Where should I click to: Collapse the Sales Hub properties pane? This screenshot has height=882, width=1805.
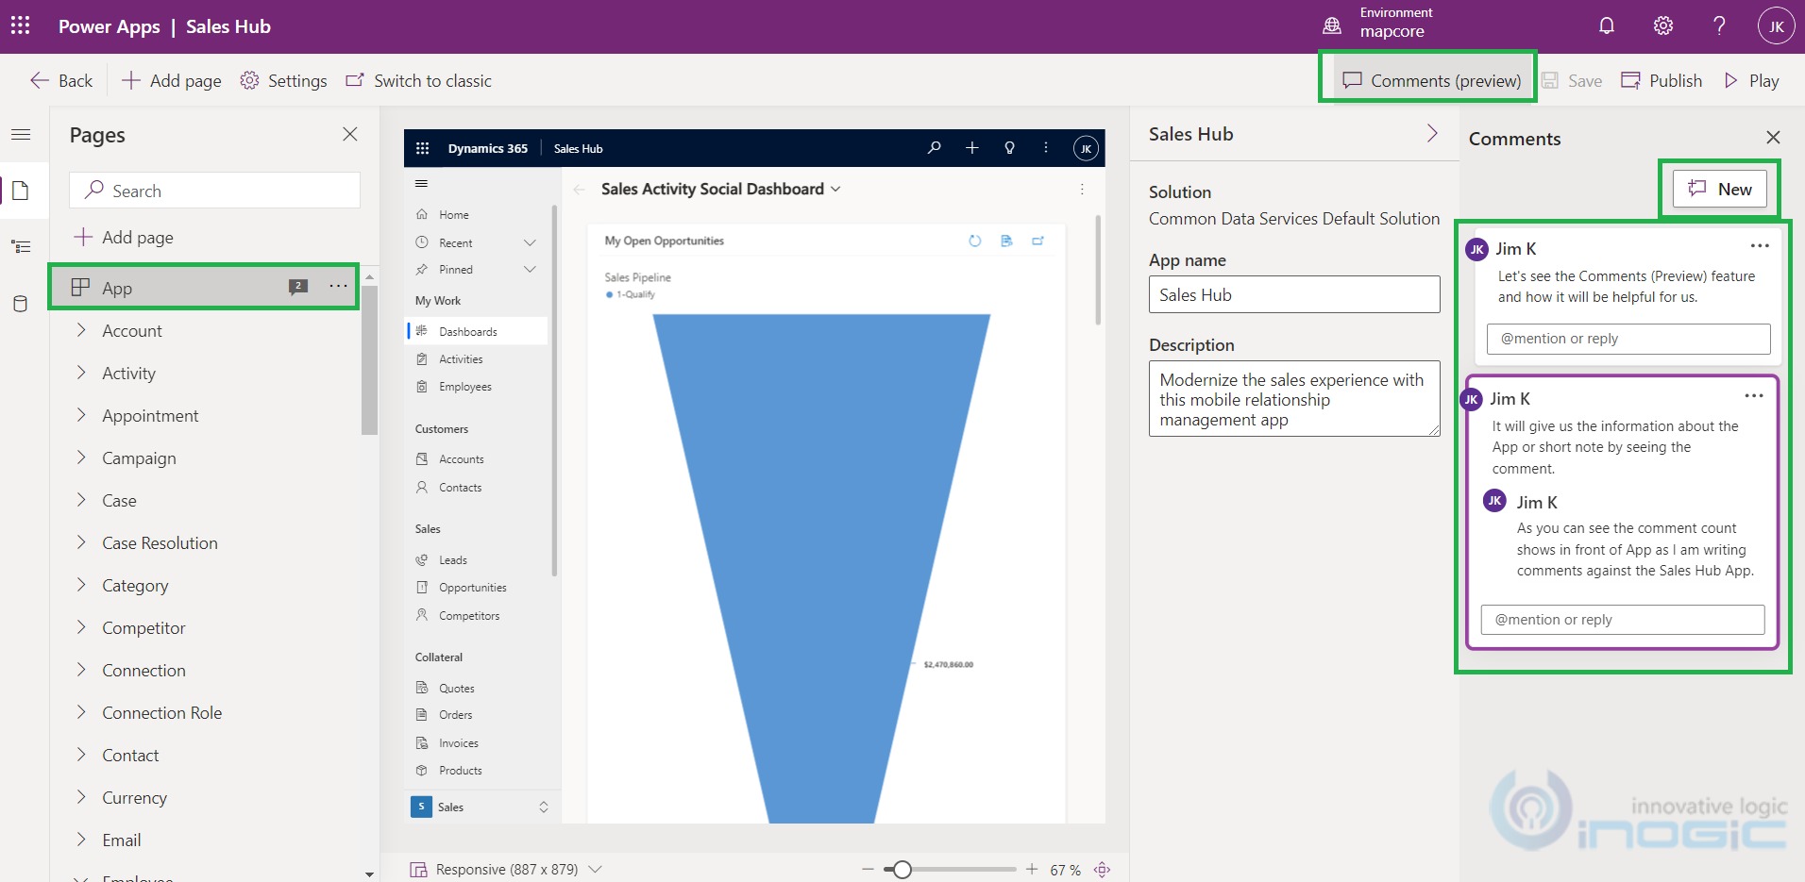1432,133
